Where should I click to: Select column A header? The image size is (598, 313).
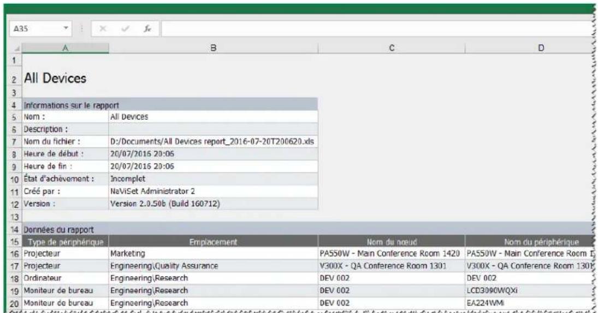click(x=65, y=49)
